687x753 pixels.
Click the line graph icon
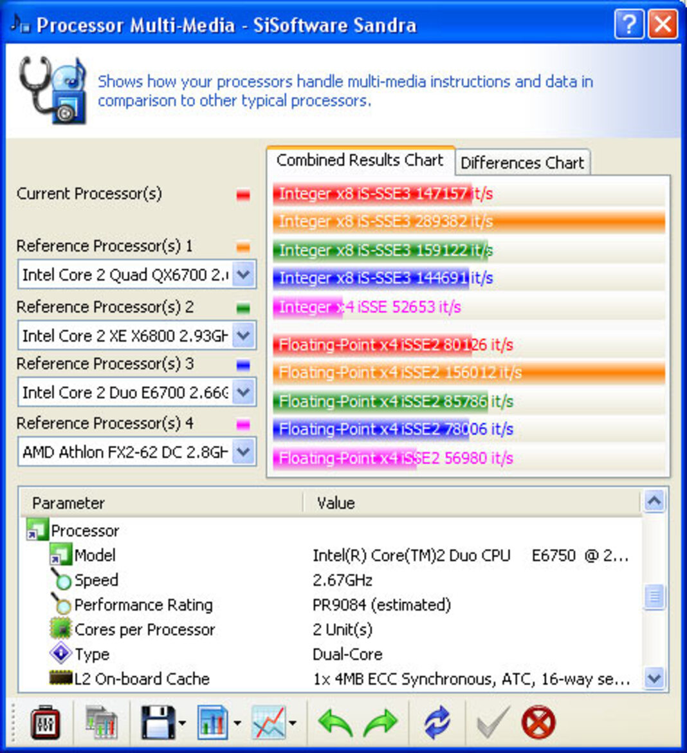(269, 721)
